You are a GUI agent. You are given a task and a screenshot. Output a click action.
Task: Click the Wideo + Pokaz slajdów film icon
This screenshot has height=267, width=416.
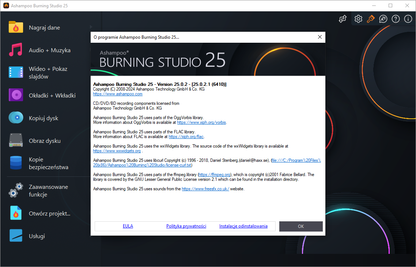16,72
